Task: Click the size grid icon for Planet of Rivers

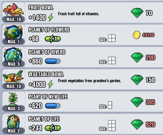Action: (112, 60)
